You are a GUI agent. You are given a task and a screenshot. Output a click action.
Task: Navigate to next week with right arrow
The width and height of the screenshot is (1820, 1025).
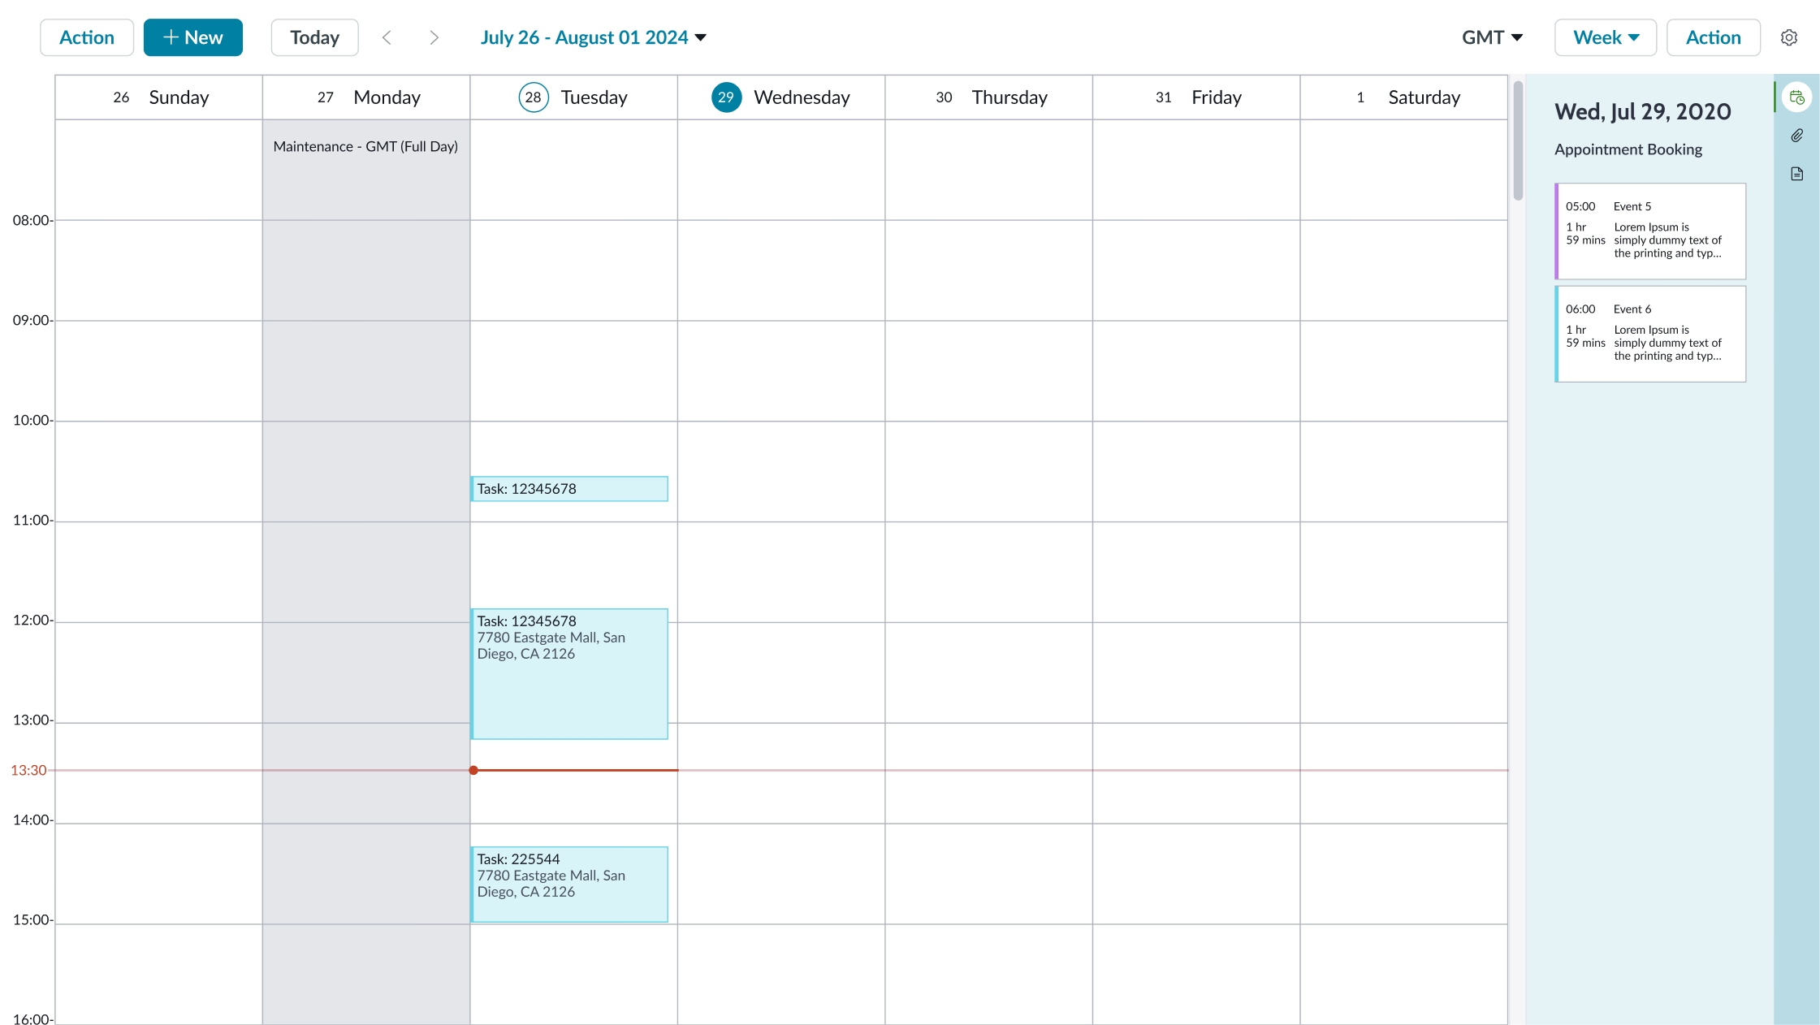click(x=434, y=37)
